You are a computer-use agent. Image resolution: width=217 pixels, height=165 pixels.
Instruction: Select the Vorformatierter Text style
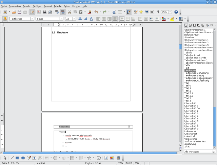point(195,141)
